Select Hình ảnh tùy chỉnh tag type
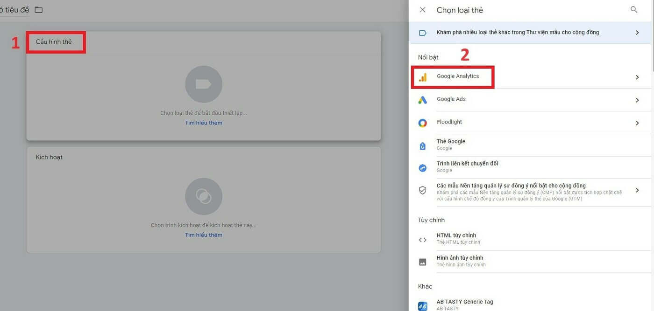This screenshot has height=311, width=654. tap(530, 262)
